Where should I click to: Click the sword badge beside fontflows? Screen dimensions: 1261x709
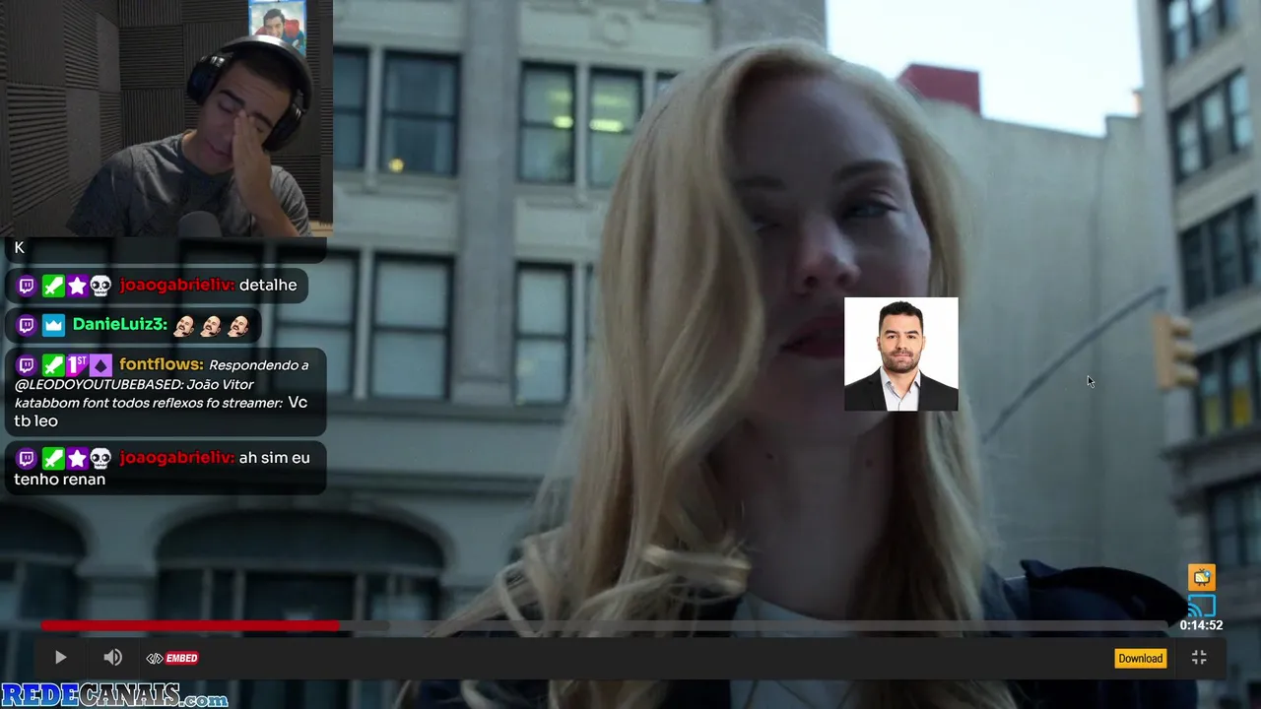click(52, 365)
